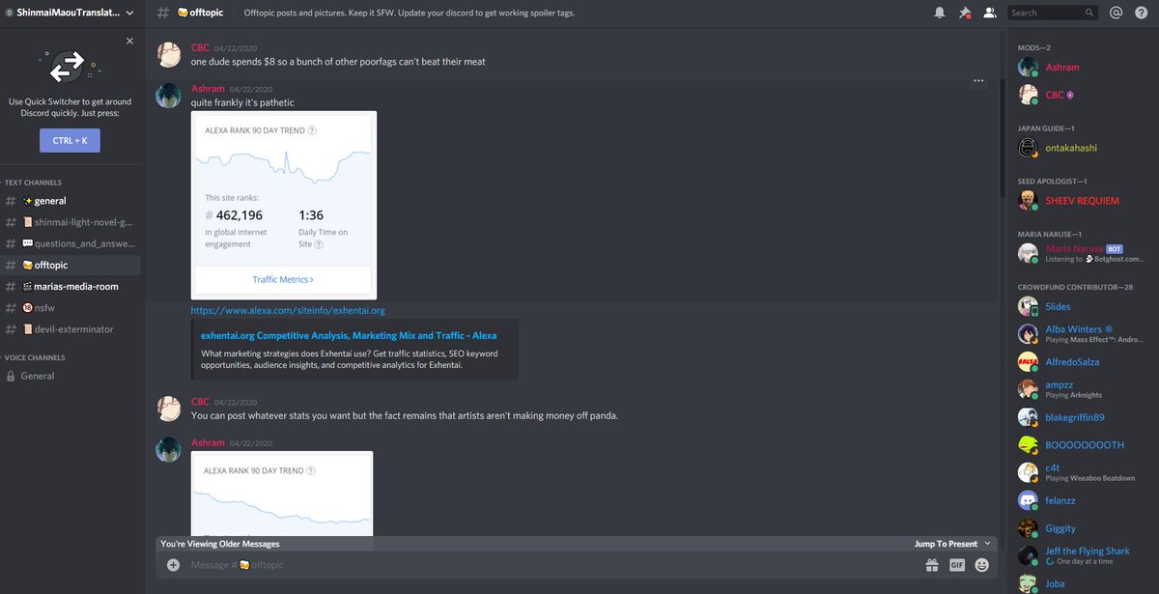1159x594 pixels.
Task: Click the Ashram username above the second chart
Action: point(208,442)
